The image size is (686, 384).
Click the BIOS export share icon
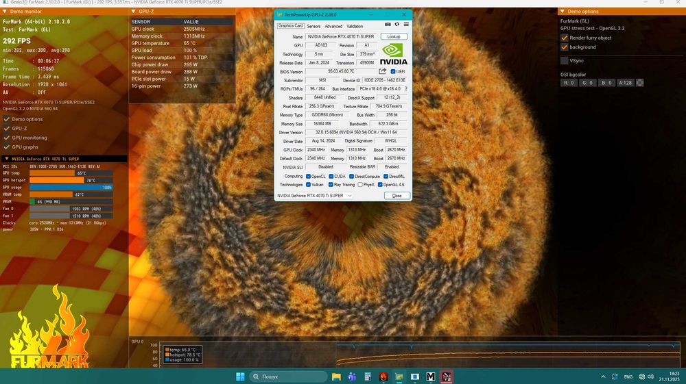pyautogui.click(x=382, y=71)
